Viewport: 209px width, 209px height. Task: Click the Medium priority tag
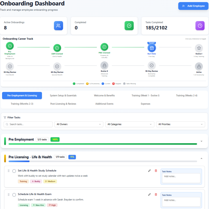pyautogui.click(x=50, y=181)
